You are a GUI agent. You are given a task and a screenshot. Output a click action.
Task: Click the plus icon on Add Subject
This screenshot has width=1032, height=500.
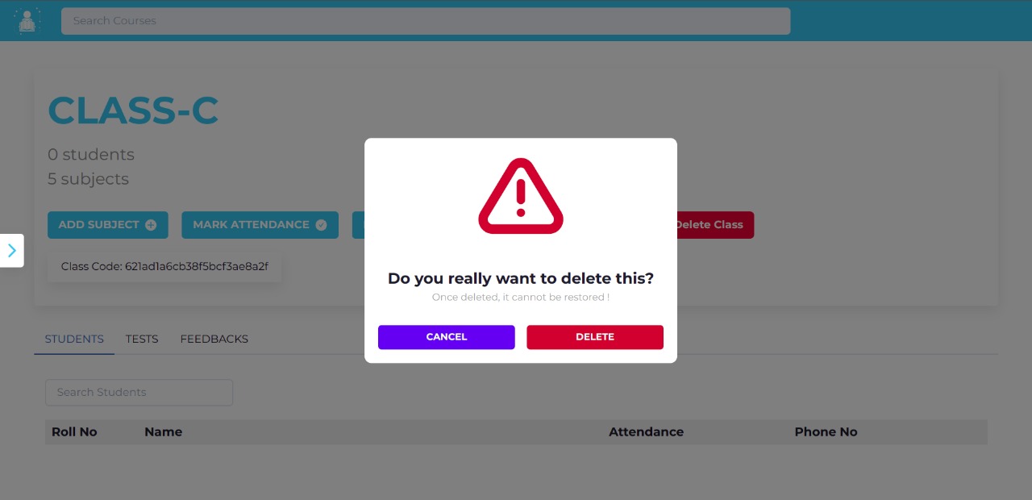(x=151, y=225)
